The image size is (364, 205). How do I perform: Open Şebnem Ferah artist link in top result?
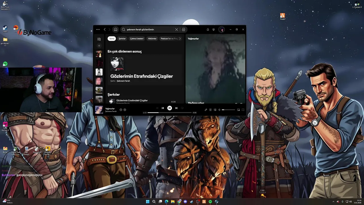[123, 81]
